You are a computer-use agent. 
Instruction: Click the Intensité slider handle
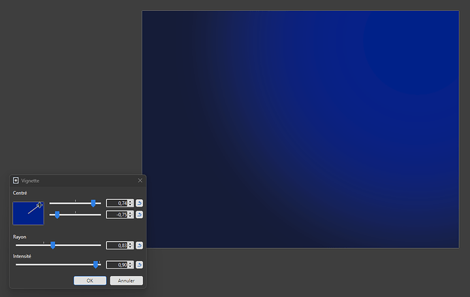(95, 264)
